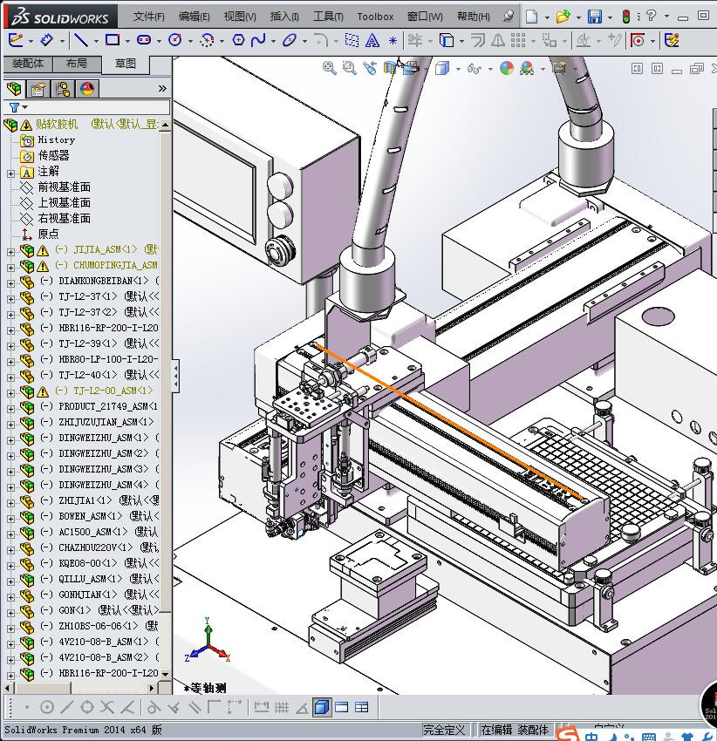Expand the 注解 annotations tree node
The image size is (717, 741).
pyautogui.click(x=10, y=172)
